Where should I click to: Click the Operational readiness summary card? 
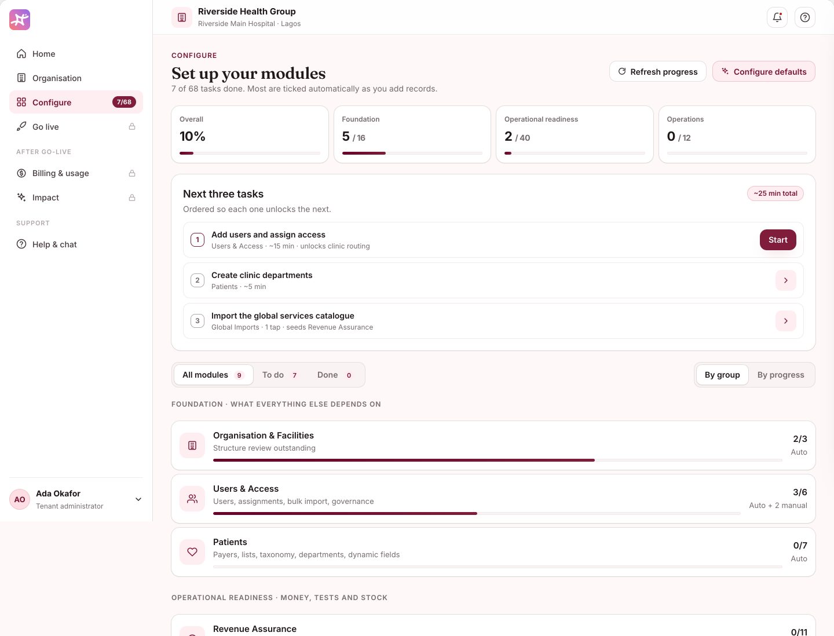point(575,134)
